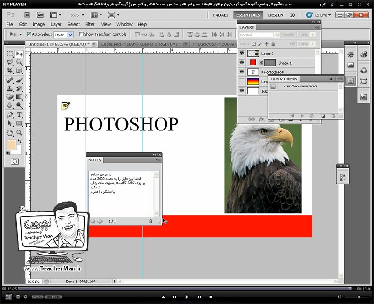Show the hidden gradient layer
The height and width of the screenshot is (304, 374).
pos(242,81)
